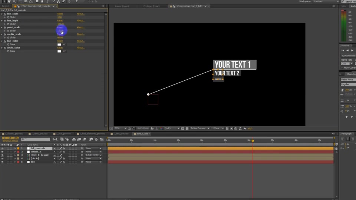Click the Motion Blur enable icon in timeline

click(85, 139)
